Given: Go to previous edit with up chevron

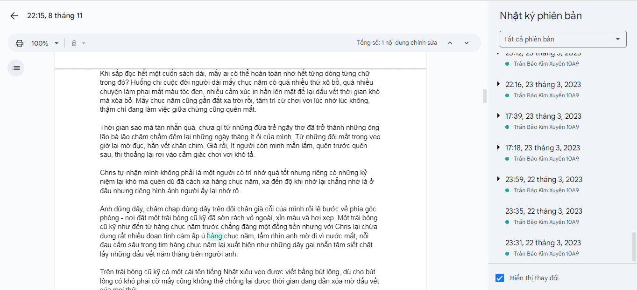Looking at the screenshot, I should click(x=450, y=43).
